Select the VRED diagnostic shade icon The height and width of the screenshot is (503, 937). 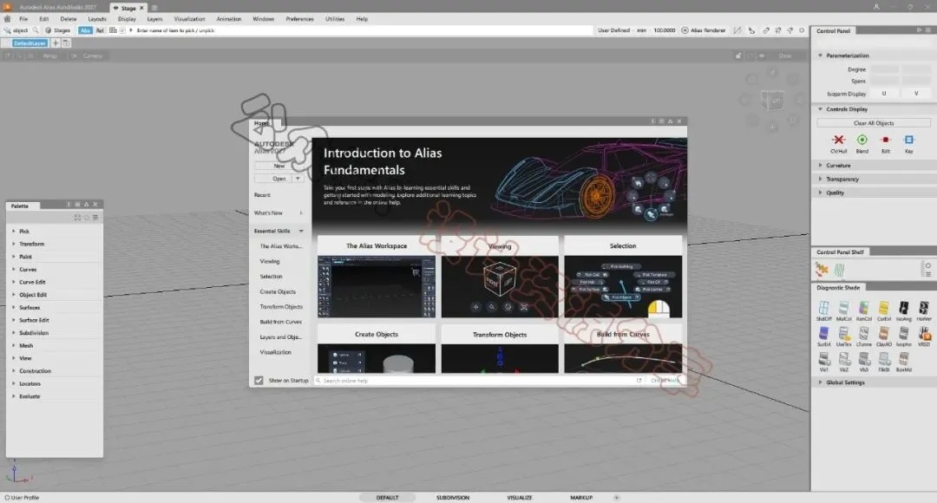(x=924, y=333)
